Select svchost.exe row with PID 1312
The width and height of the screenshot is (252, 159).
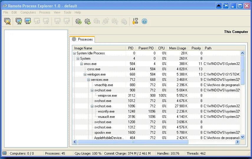click(157, 127)
